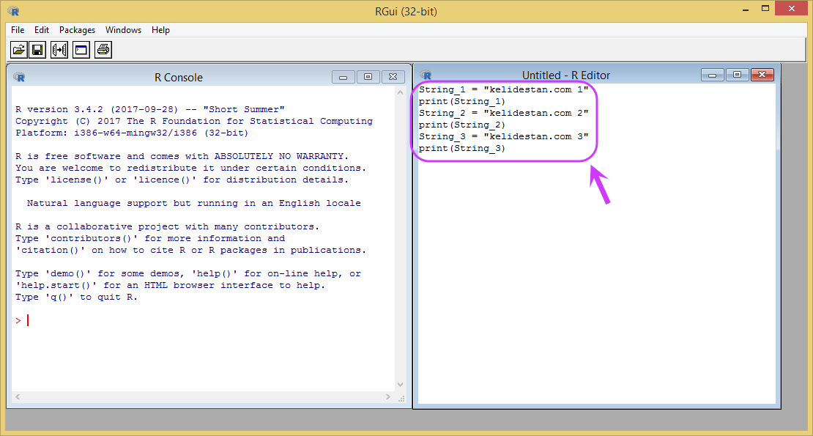The image size is (813, 436).
Task: Click the R icon in R Console title bar
Action: (x=19, y=77)
